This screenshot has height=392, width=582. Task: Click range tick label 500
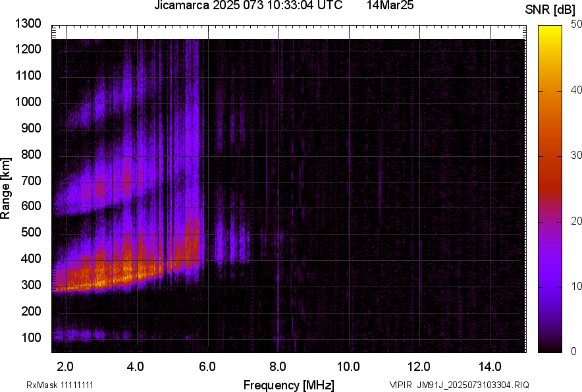31,232
